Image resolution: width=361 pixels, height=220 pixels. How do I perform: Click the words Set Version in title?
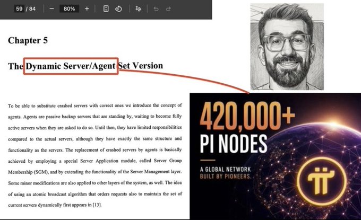point(141,66)
